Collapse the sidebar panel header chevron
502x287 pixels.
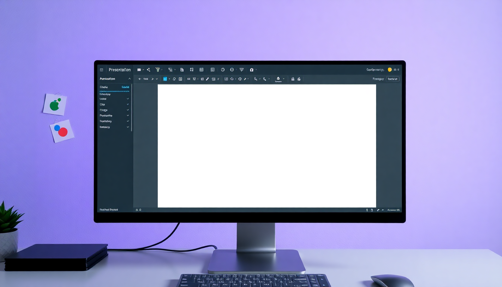[x=130, y=79]
